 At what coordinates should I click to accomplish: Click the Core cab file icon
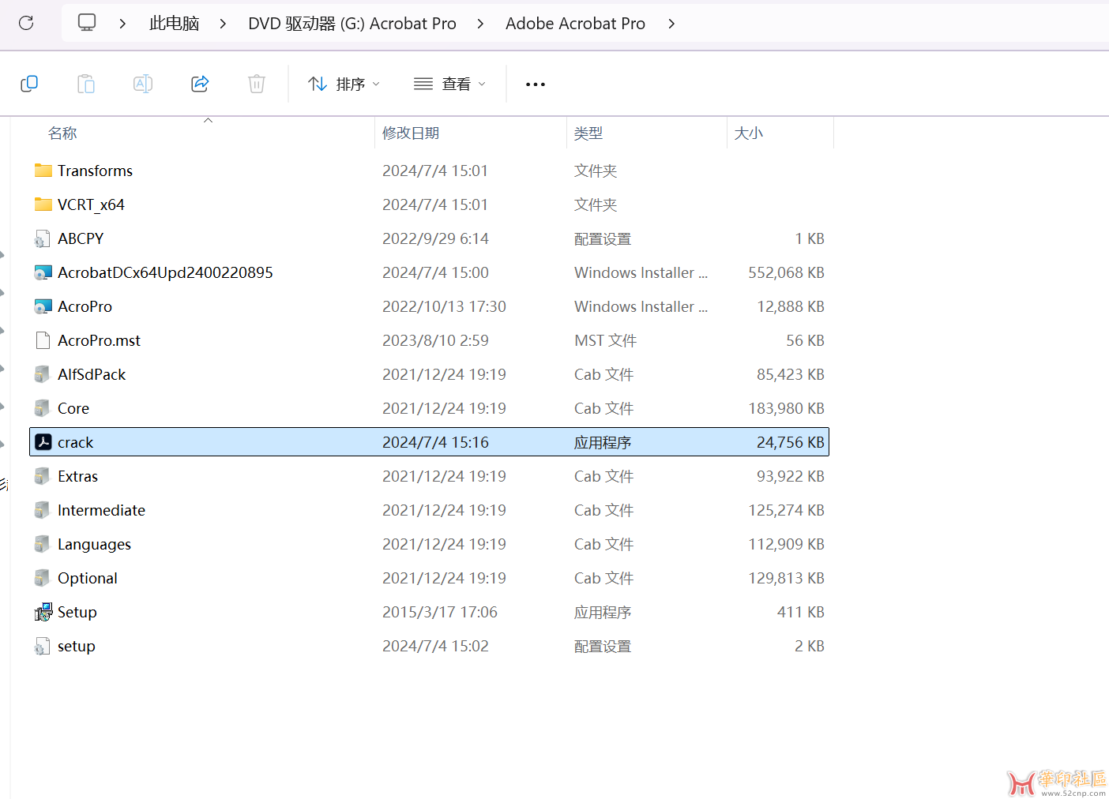click(x=43, y=408)
